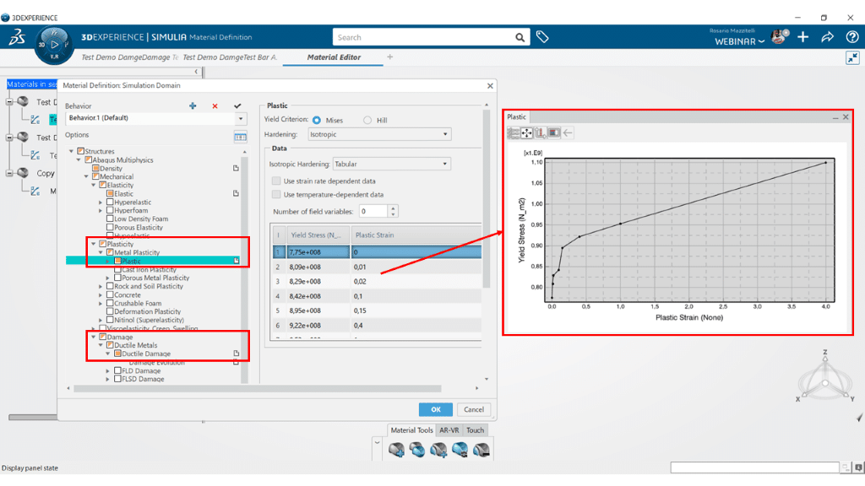Open the Isotropic Hardening Tabular dropdown
The height and width of the screenshot is (486, 865).
[391, 164]
